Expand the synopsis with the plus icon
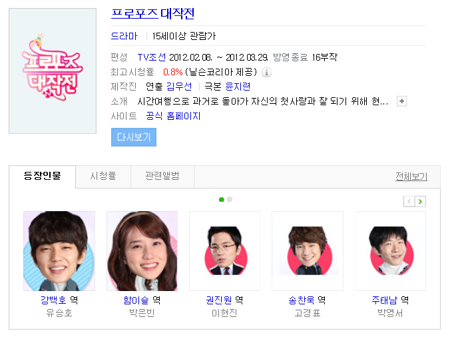The height and width of the screenshot is (337, 450). tap(401, 101)
